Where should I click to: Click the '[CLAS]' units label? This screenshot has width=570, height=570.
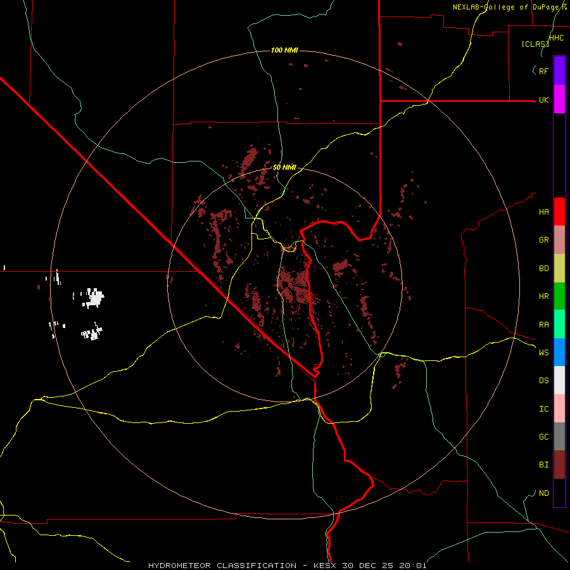pos(535,44)
